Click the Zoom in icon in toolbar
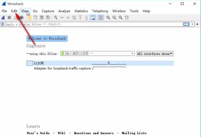Viewport: 201px width, 137px height. click(108, 18)
